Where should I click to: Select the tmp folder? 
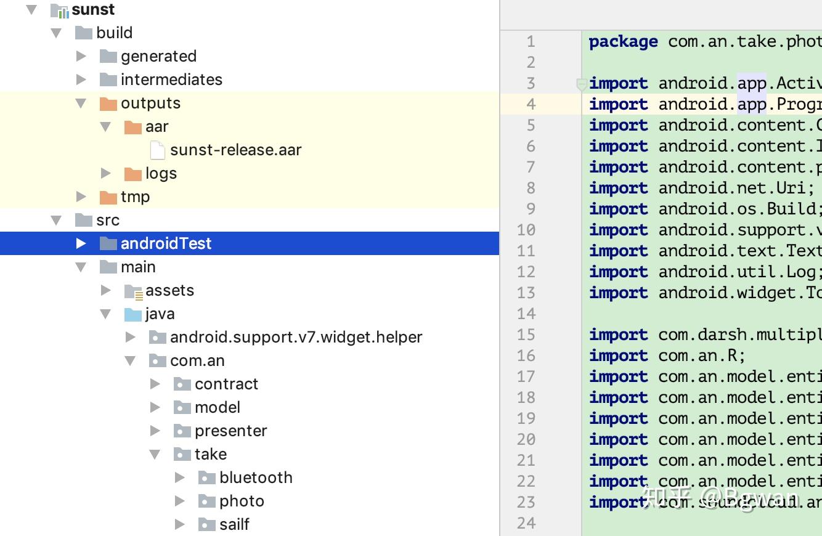(135, 197)
